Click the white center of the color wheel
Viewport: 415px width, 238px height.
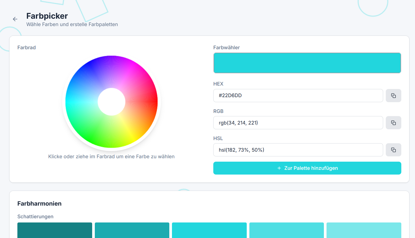point(111,102)
